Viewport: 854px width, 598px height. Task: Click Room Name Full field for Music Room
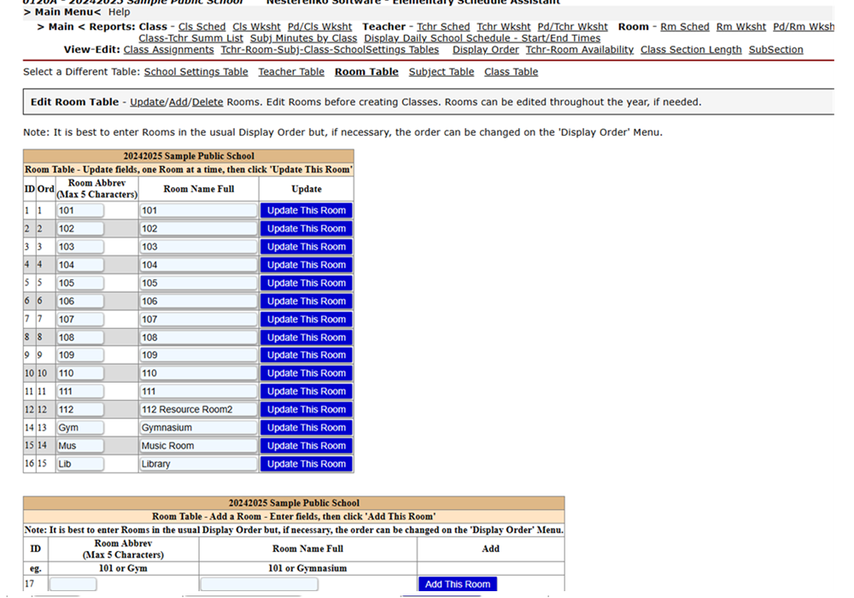click(198, 446)
